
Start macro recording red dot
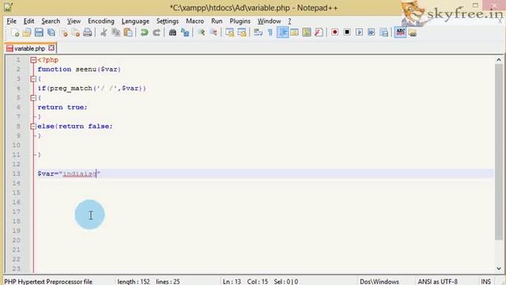pos(334,32)
